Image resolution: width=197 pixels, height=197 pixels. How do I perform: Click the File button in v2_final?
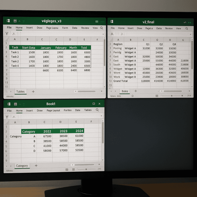[113, 28]
